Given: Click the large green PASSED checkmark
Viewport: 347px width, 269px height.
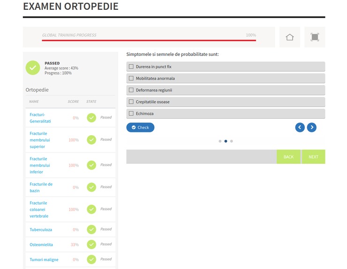Looking at the screenshot, I should pyautogui.click(x=33, y=68).
